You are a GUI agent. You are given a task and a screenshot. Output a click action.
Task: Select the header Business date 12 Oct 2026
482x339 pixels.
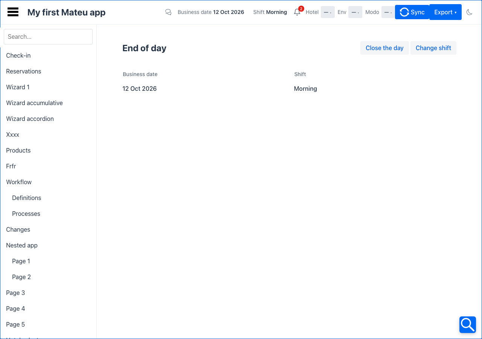(x=211, y=12)
